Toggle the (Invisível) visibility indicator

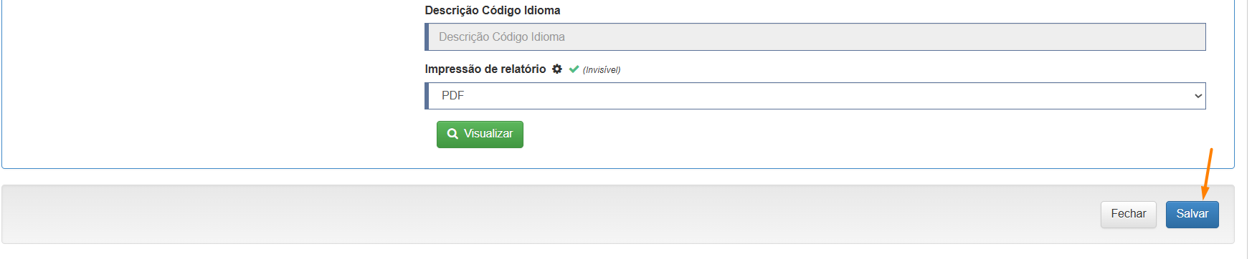[602, 70]
